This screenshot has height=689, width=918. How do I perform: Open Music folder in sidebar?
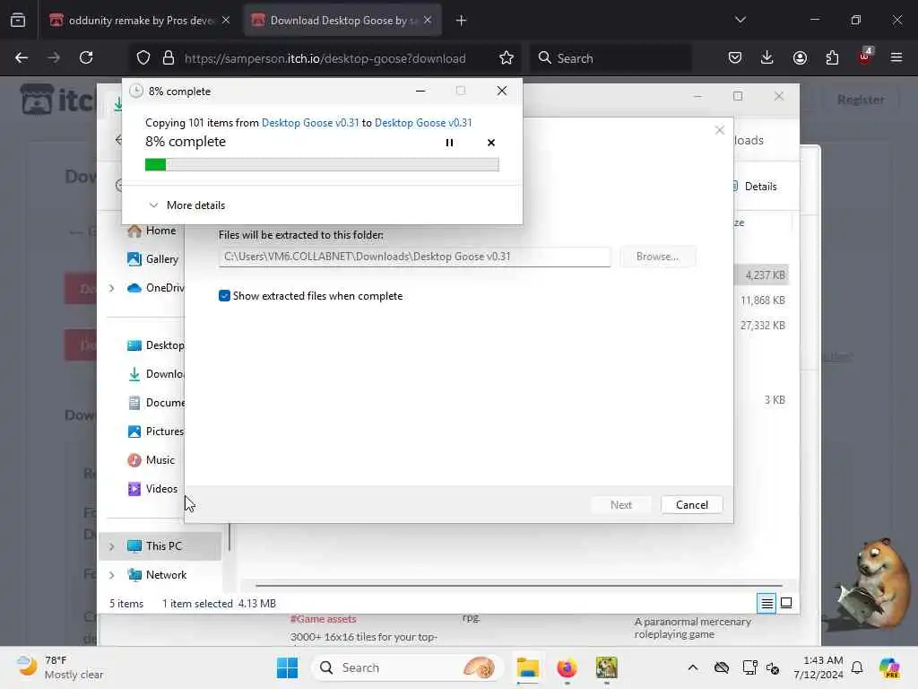click(x=151, y=460)
